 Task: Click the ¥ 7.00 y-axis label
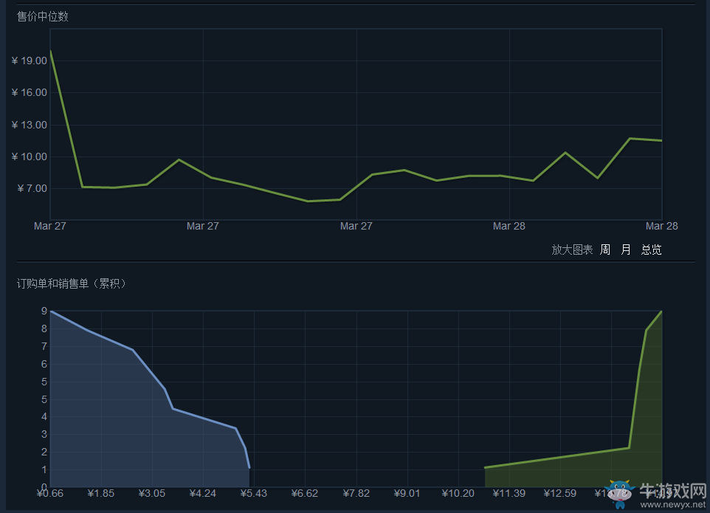[x=30, y=188]
